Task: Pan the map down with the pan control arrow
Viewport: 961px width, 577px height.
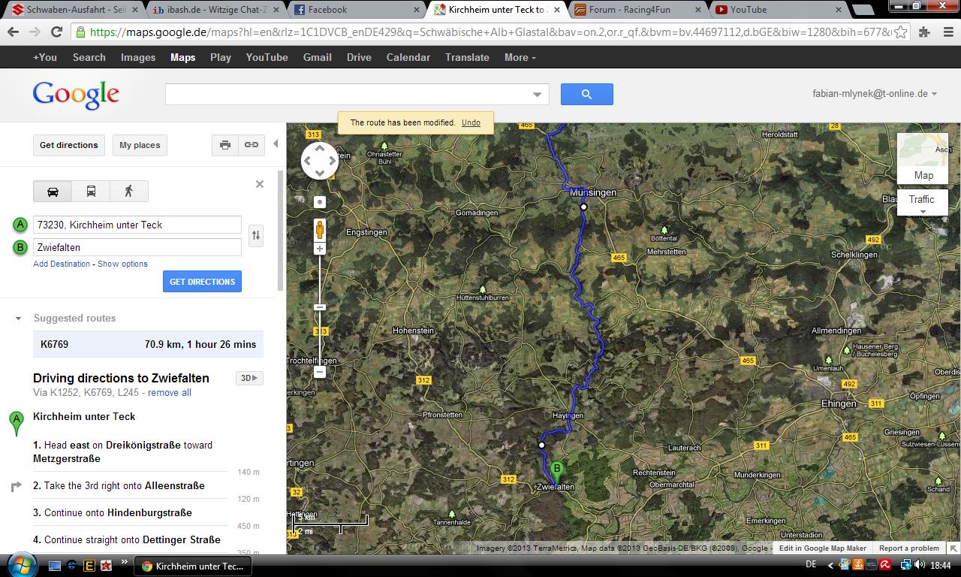Action: (320, 173)
